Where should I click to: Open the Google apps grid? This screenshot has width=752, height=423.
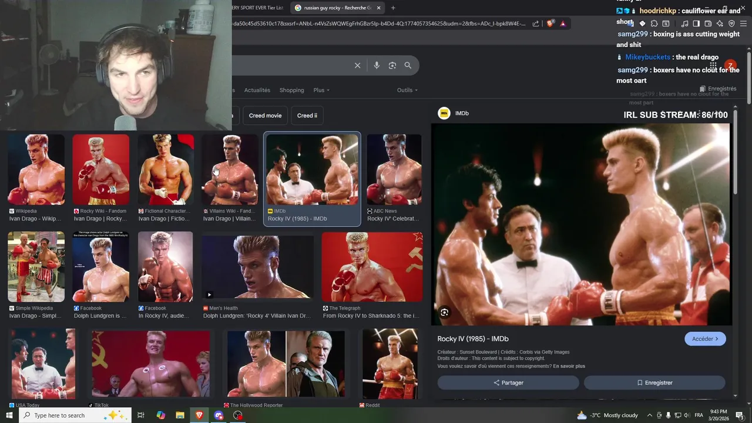coord(713,65)
